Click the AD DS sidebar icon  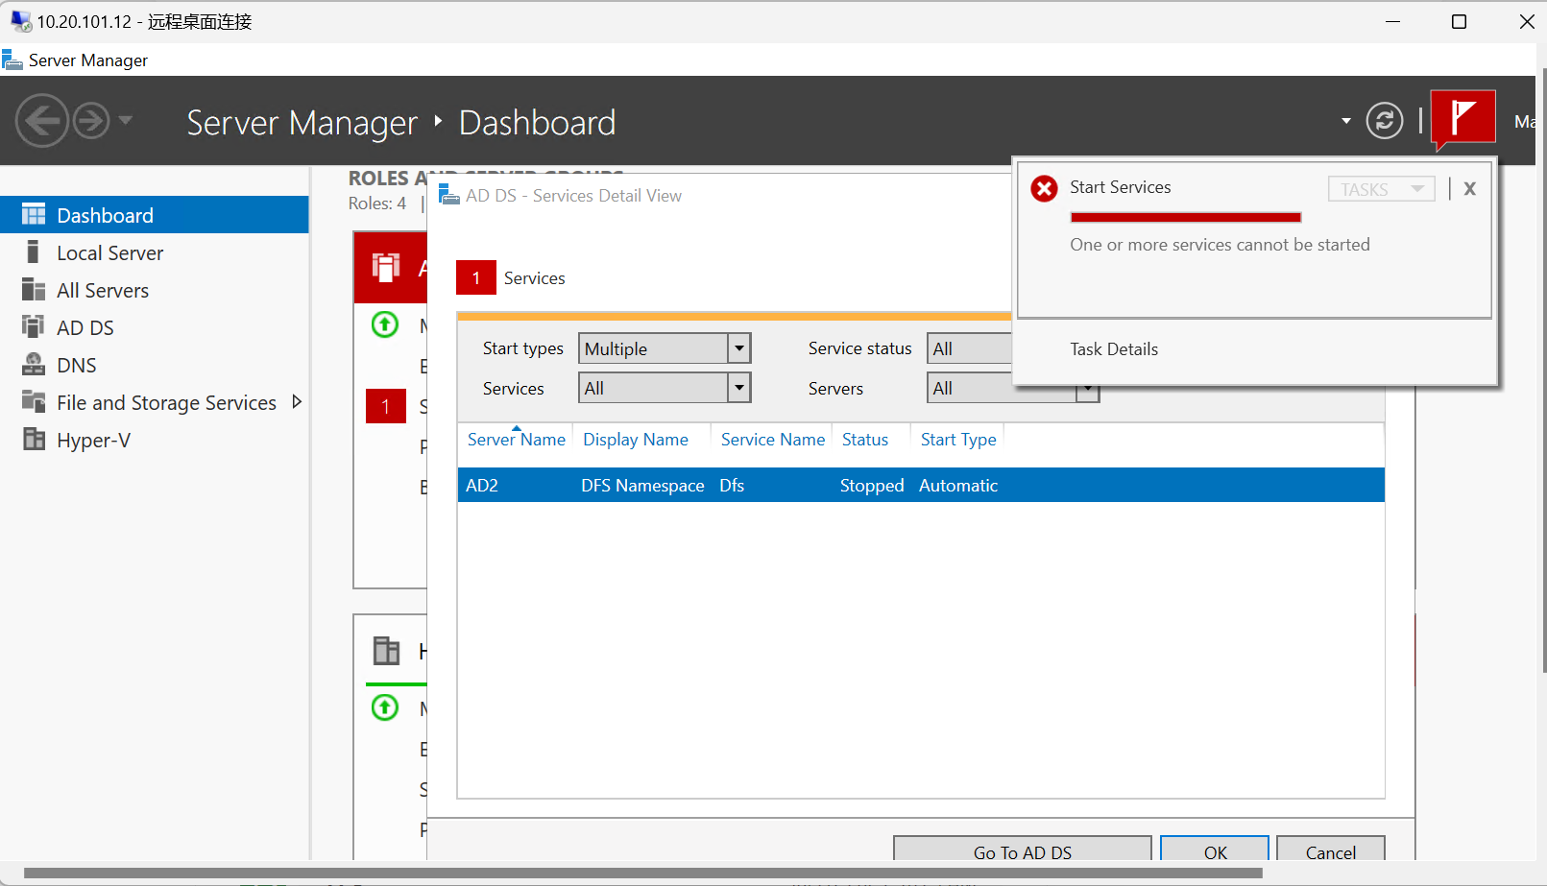coord(34,326)
